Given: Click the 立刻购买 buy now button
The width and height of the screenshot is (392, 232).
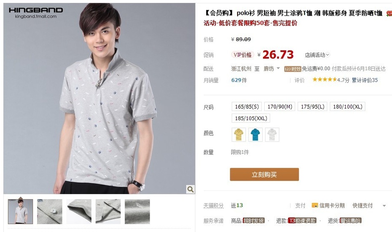Looking at the screenshot, I should coord(264,174).
